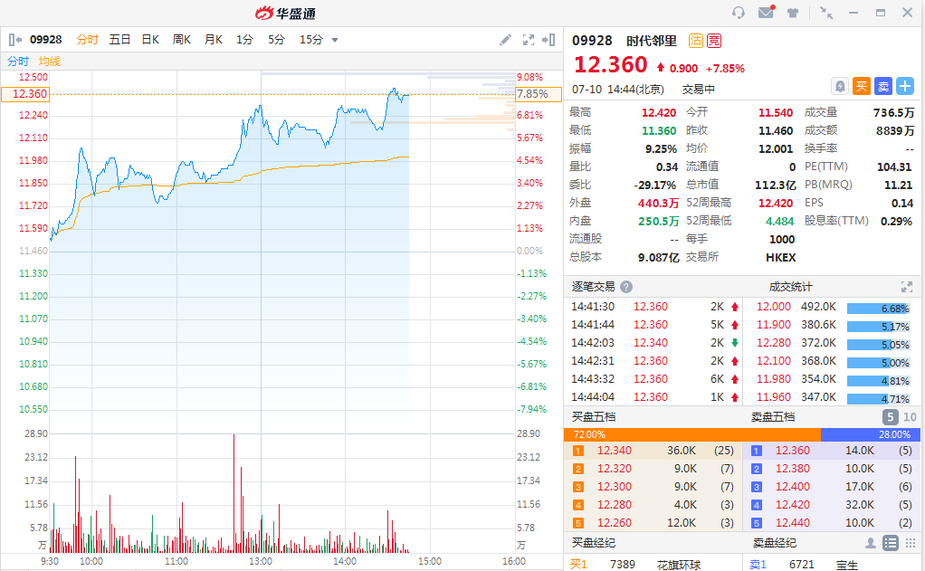This screenshot has height=571, width=925.
Task: Select the pencil drawing tool
Action: pos(506,40)
